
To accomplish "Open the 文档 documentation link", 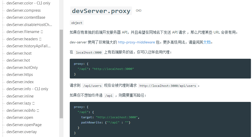I will click(207, 42).
